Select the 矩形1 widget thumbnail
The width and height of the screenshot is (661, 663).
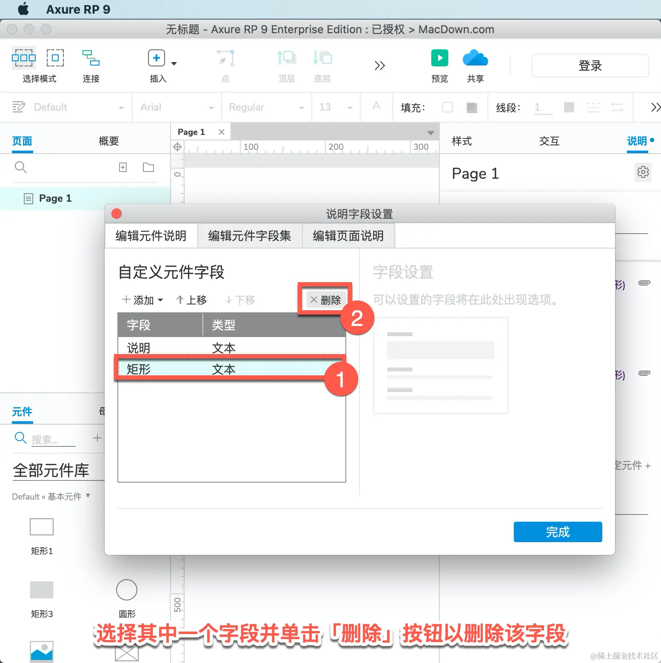coord(42,527)
